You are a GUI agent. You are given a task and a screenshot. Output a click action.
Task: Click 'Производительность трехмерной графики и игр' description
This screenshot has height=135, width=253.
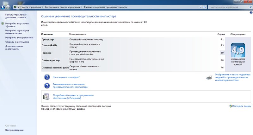[x=86, y=60]
